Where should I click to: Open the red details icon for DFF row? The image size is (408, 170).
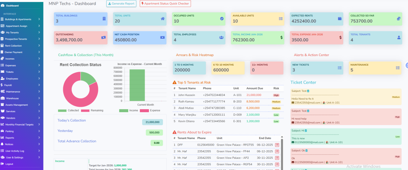tap(277, 145)
